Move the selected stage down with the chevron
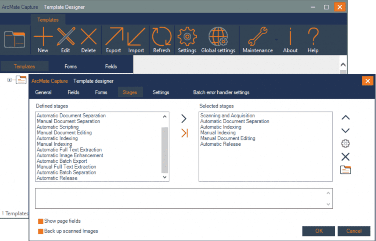This screenshot has width=376, height=241. point(346,131)
